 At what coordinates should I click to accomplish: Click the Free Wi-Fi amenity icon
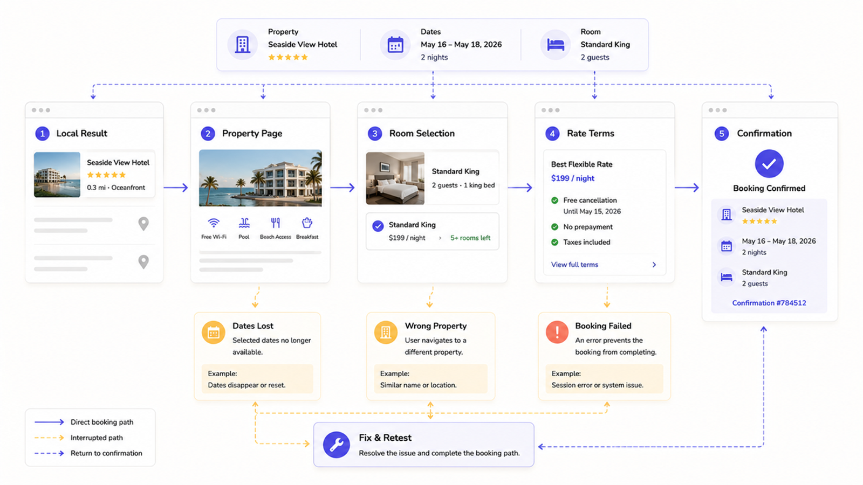pos(214,223)
